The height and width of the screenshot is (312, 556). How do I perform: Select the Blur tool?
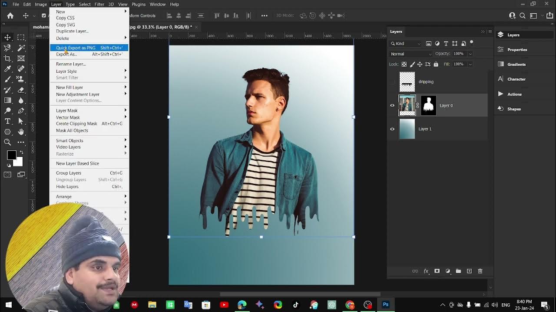tap(21, 100)
